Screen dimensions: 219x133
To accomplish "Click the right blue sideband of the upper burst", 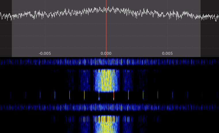I will point(128,80).
